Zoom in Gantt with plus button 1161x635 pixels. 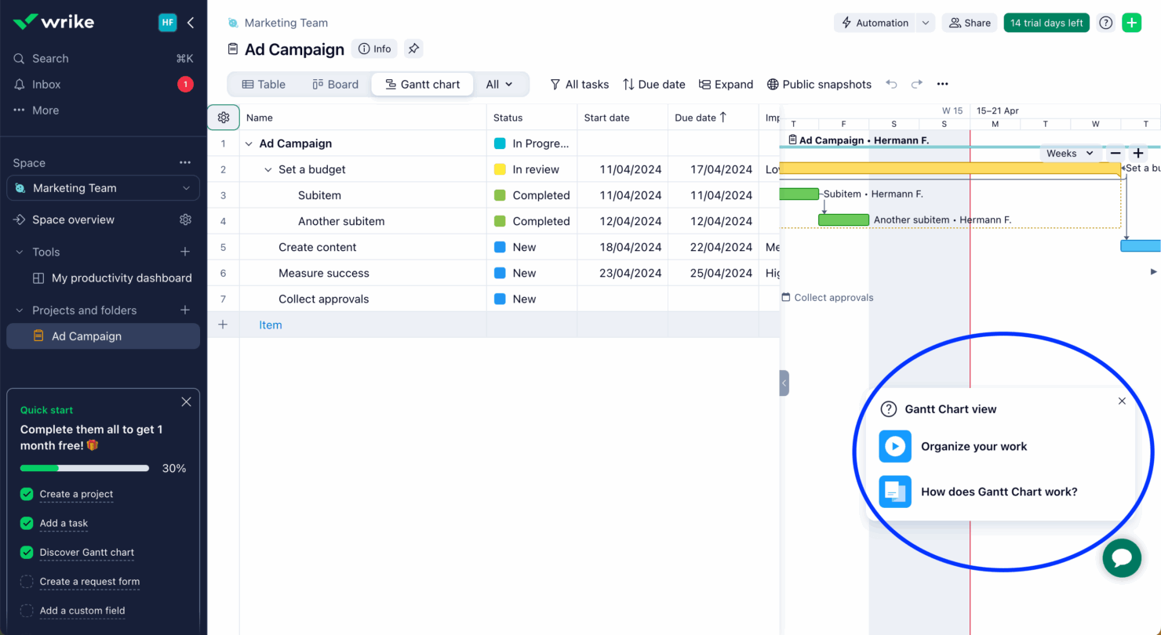[1137, 154]
